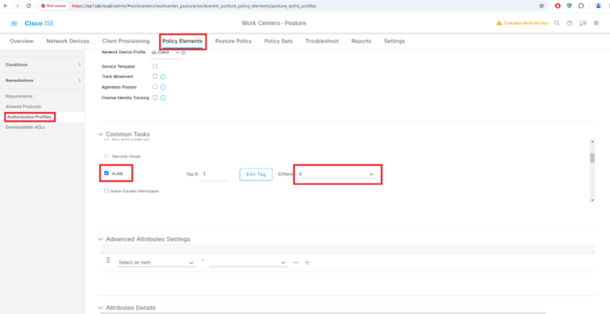The width and height of the screenshot is (610, 314).
Task: Collapse the Advanced Attributes Settings section
Action: pos(101,239)
